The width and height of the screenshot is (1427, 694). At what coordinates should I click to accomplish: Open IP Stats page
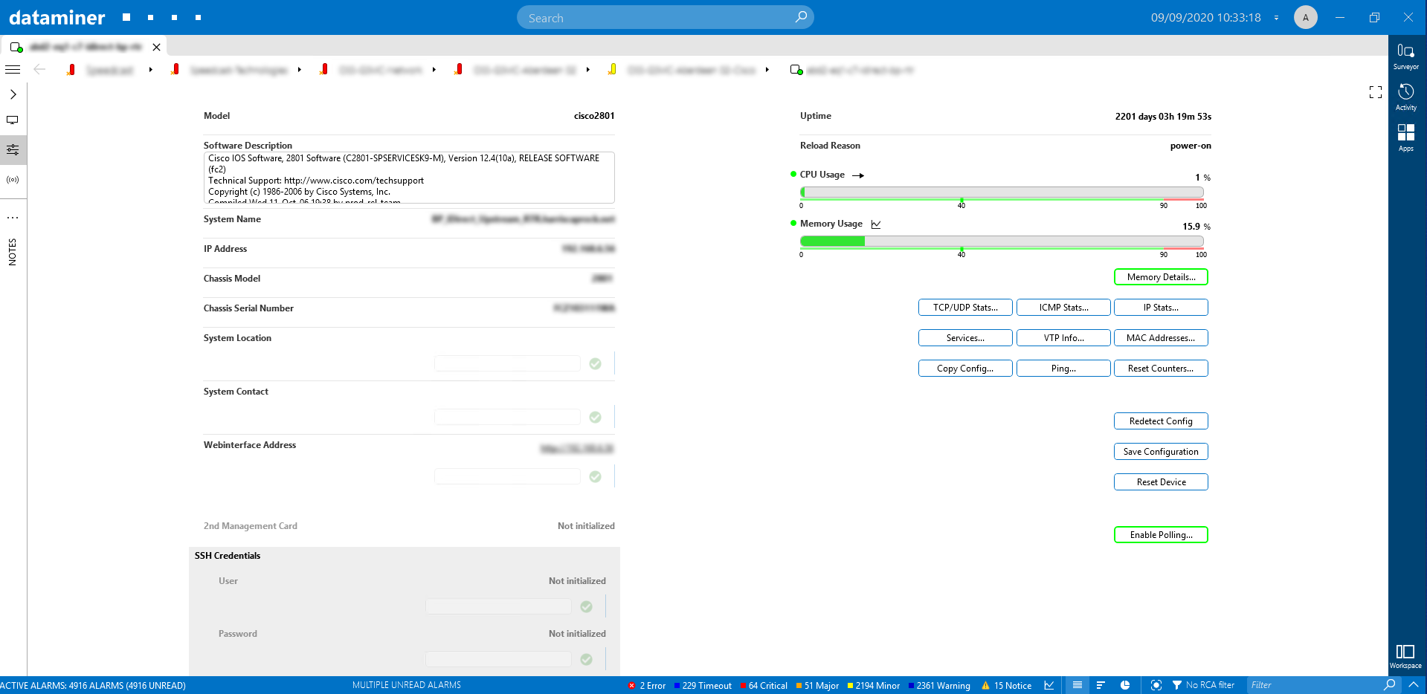coord(1161,308)
